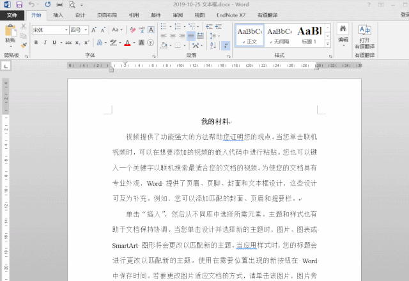The image size is (409, 281).
Task: Switch to the 插入 Insert tab
Action: [58, 15]
